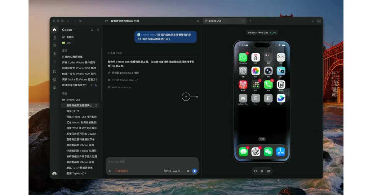Click the Wda launch app step
Image resolution: width=372 pixels, height=195 pixels.
pos(119,87)
